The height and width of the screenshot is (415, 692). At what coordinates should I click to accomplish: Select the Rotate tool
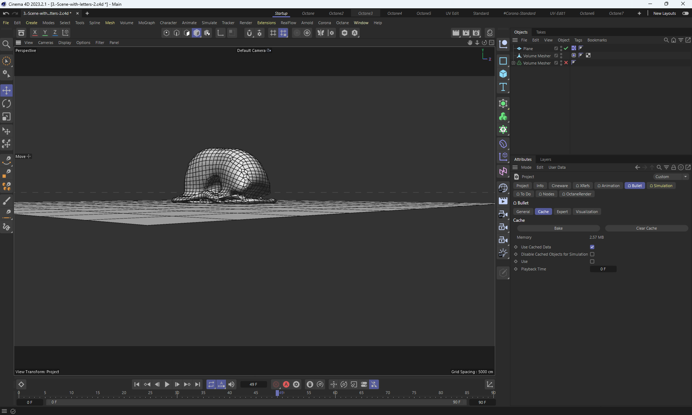coord(6,104)
